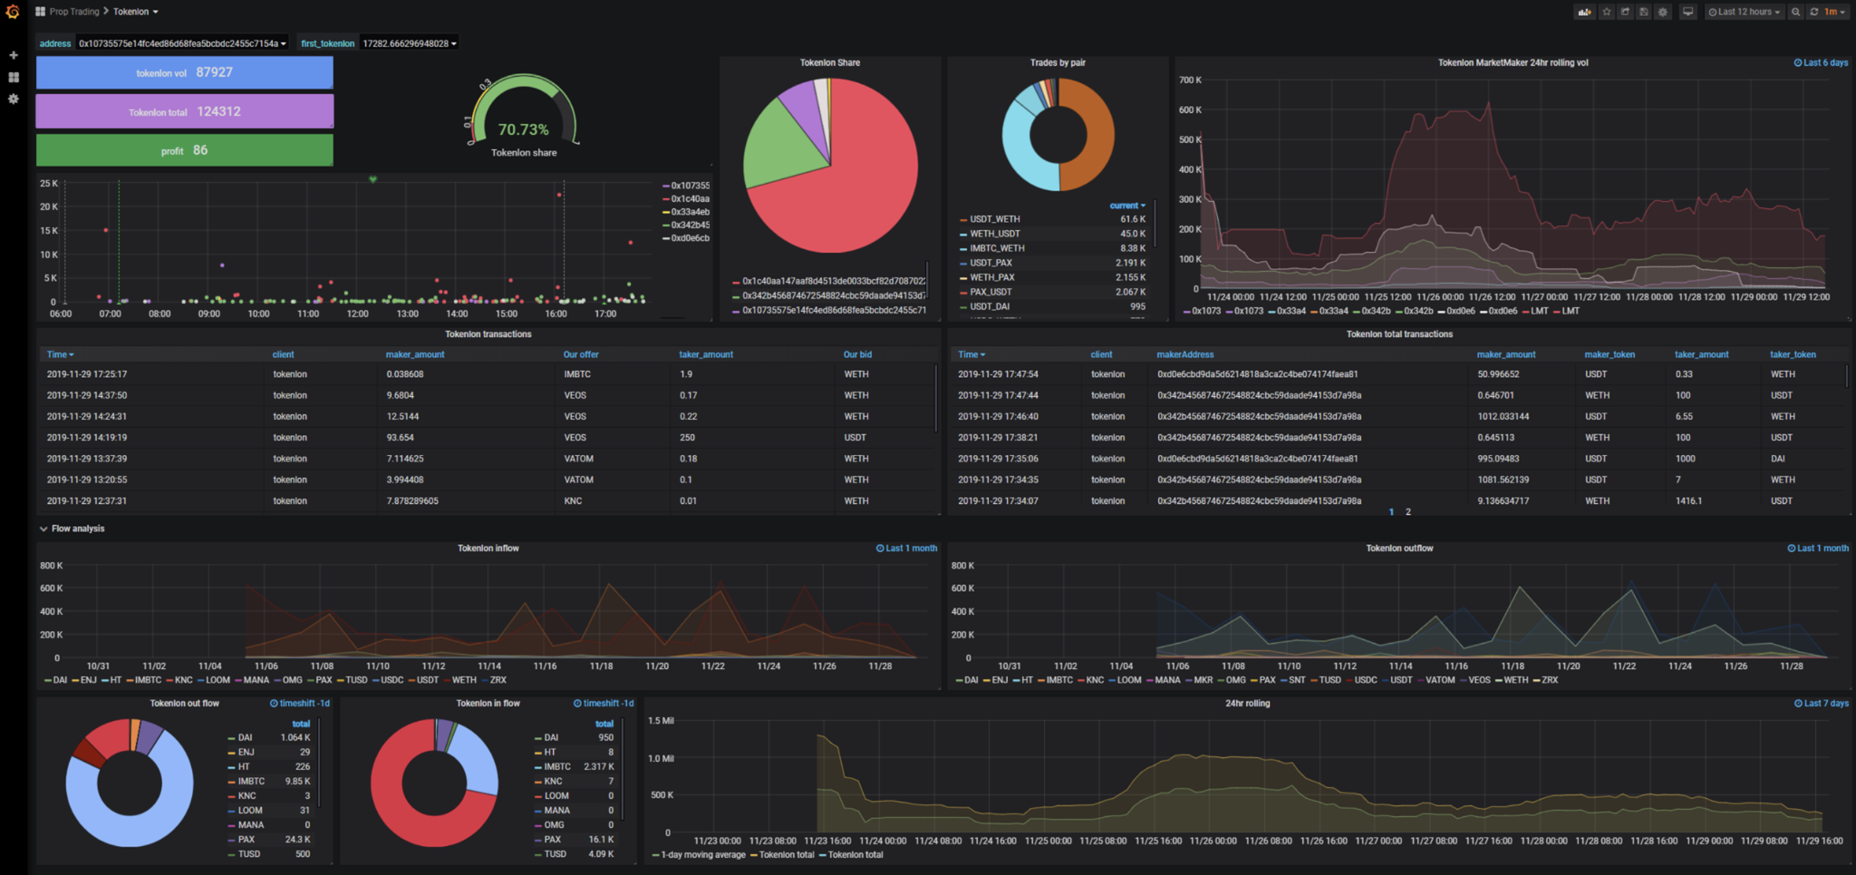Click timestamp 2019-11-29 17:47:54 row cell
The height and width of the screenshot is (875, 1856).
click(x=1018, y=374)
